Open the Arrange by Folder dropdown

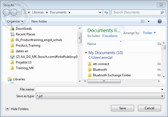(149, 33)
